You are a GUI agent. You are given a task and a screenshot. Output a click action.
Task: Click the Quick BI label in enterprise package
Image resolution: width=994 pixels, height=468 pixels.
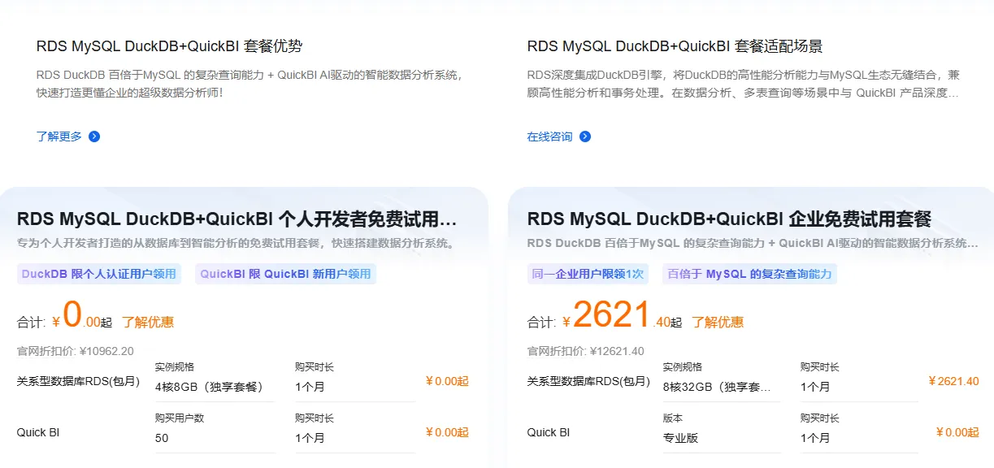tap(549, 432)
